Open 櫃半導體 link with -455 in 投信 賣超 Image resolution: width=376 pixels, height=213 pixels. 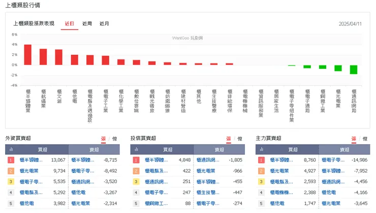(x=208, y=182)
